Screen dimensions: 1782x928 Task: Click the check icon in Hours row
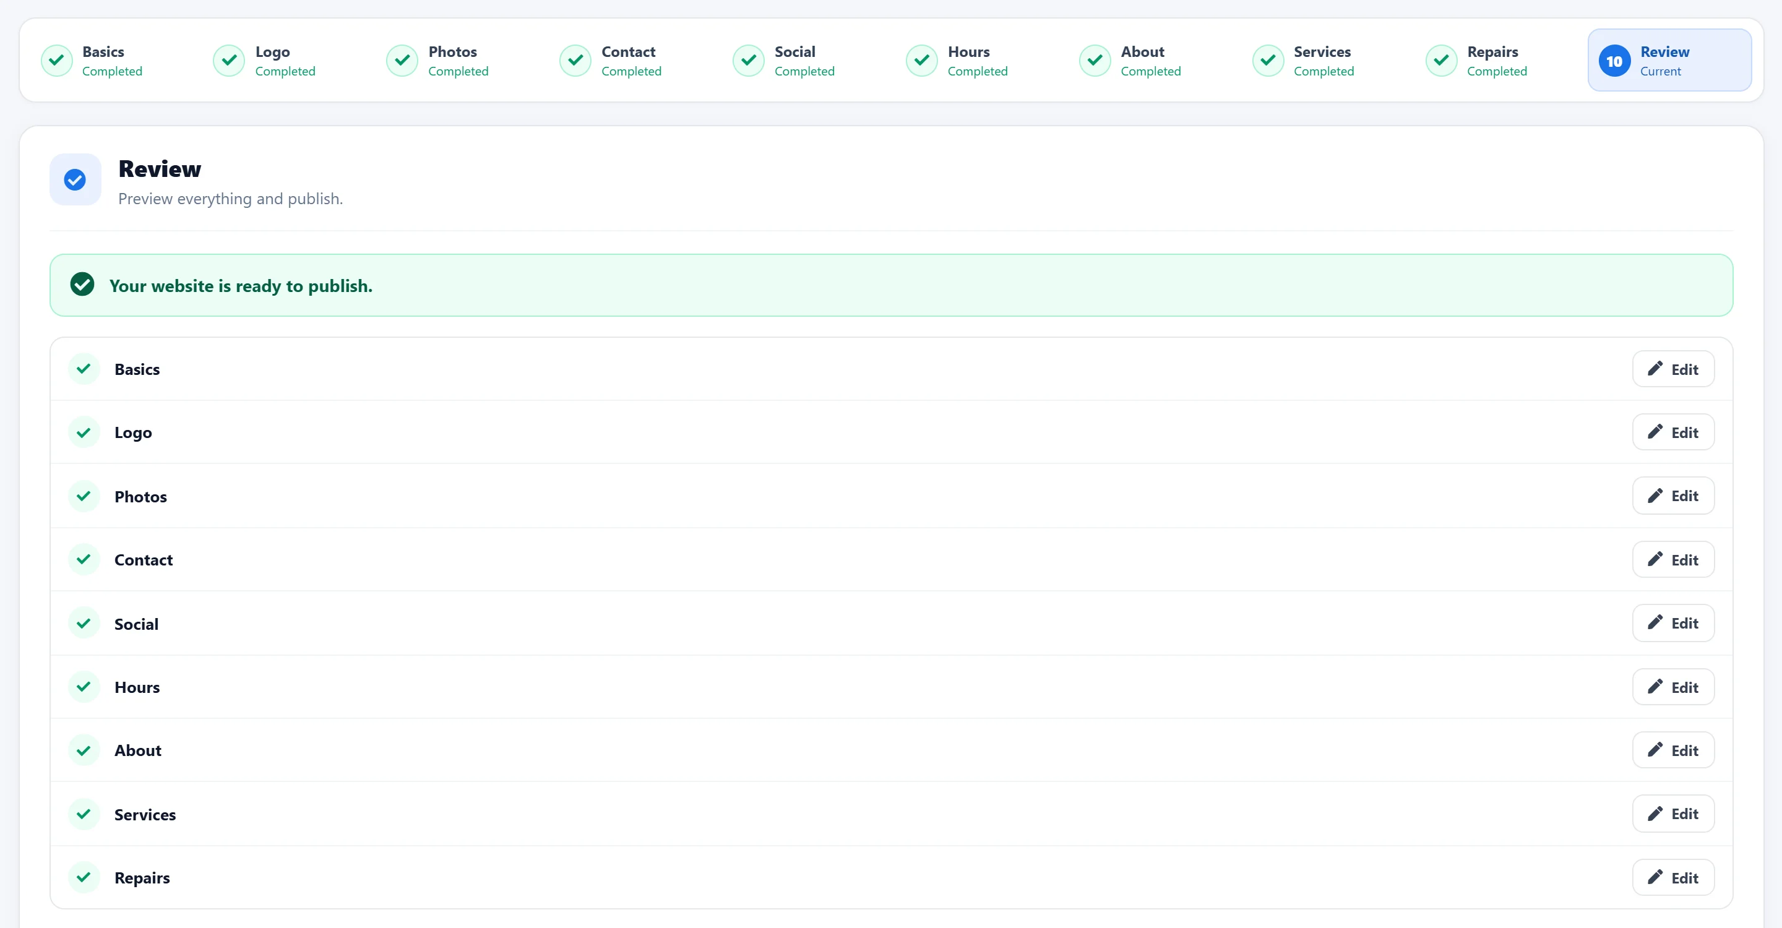[x=84, y=687]
